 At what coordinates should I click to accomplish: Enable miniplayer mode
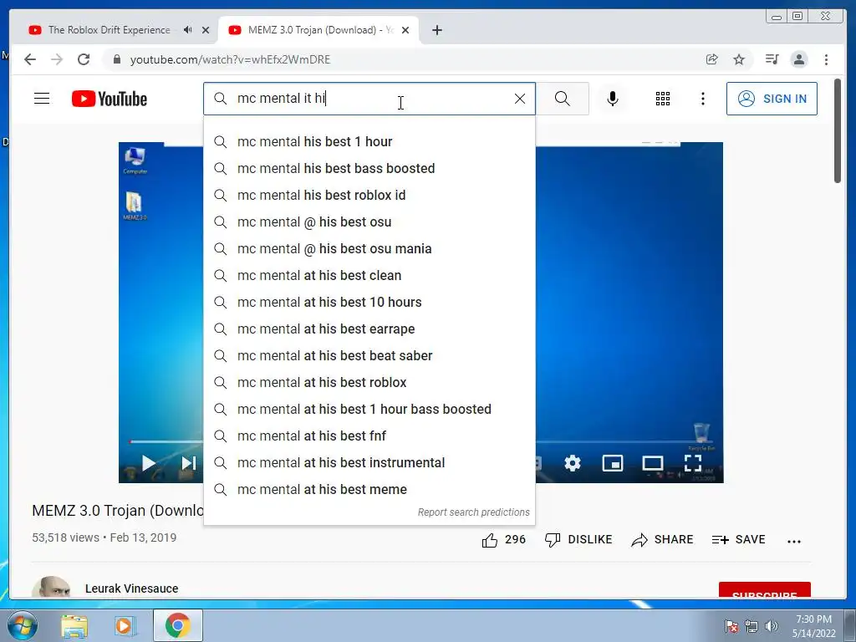click(613, 463)
